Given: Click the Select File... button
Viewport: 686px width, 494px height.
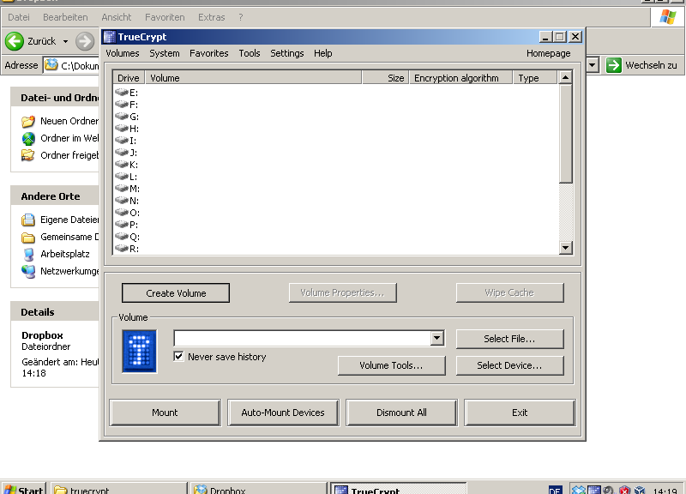Looking at the screenshot, I should 509,339.
